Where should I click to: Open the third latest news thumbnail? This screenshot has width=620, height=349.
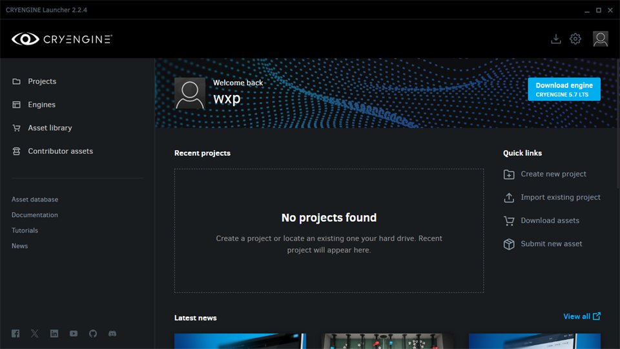pos(535,341)
